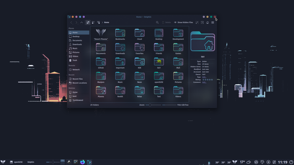Select the KDE folder
This screenshot has height=165, width=294.
pos(139,63)
